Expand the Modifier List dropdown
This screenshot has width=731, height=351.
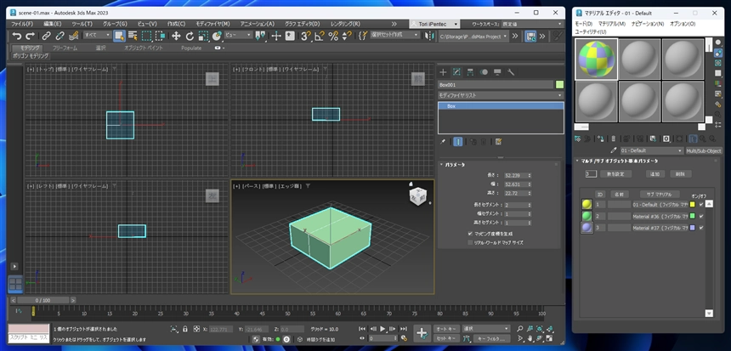pos(501,95)
